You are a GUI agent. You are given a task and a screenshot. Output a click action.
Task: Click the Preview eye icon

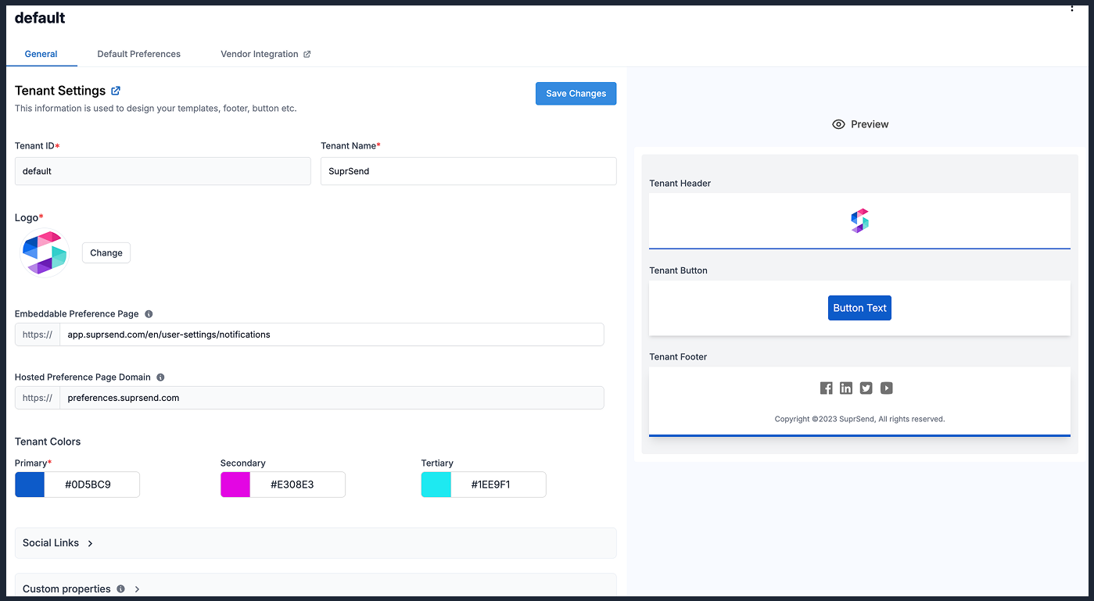click(x=838, y=124)
